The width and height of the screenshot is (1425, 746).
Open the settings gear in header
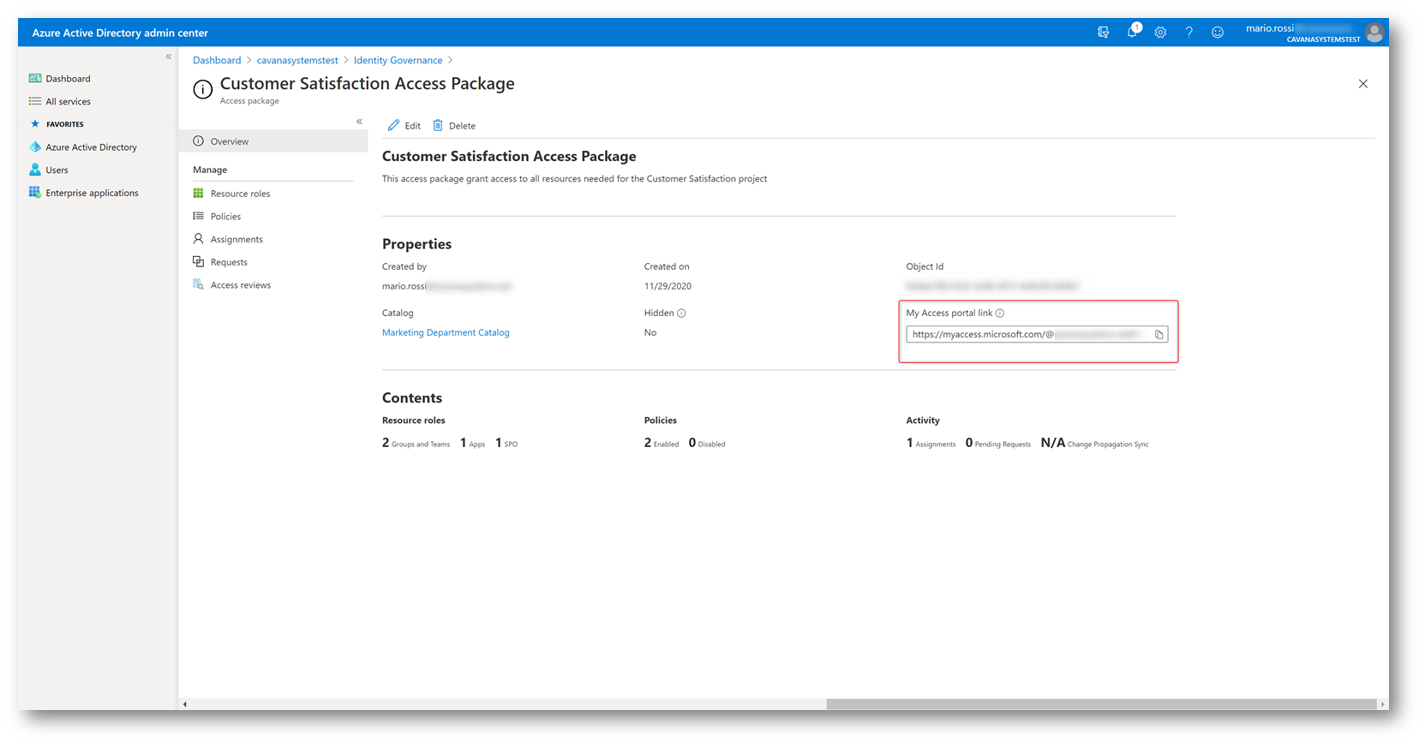(1160, 33)
